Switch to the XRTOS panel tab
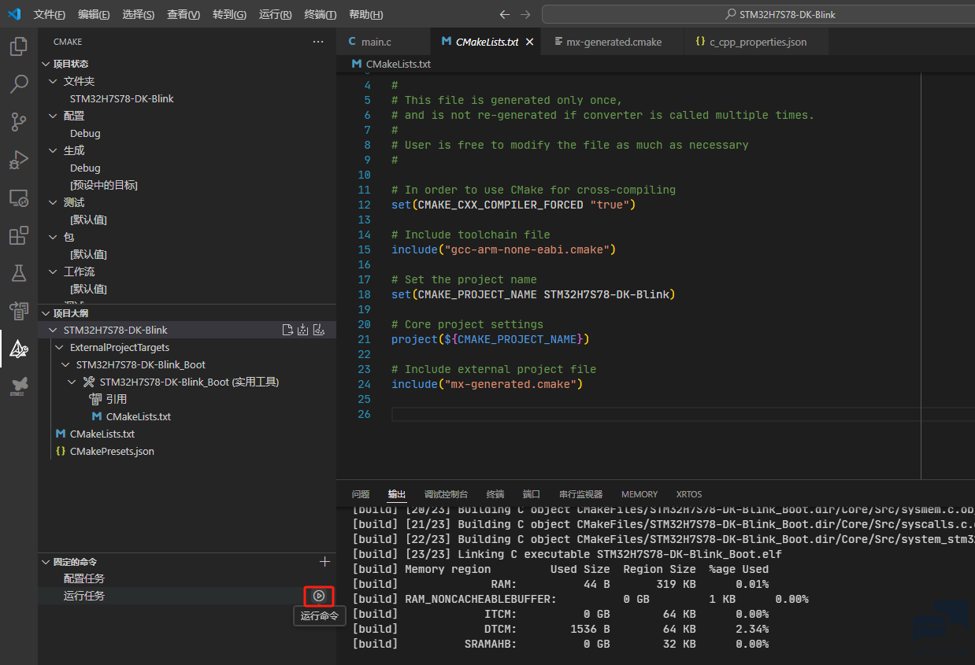Viewport: 975px width, 665px height. coord(689,494)
